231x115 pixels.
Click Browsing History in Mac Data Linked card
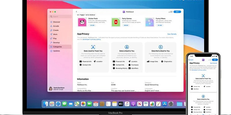(120, 68)
